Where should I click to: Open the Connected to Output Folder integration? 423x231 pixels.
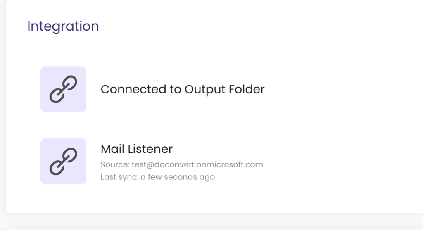[x=182, y=89]
